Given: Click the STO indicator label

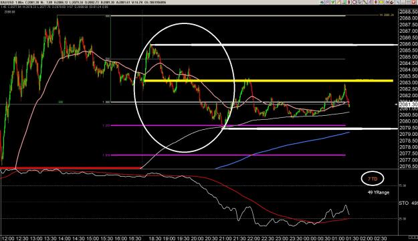Looking at the screenshot, I should pyautogui.click(x=403, y=203).
